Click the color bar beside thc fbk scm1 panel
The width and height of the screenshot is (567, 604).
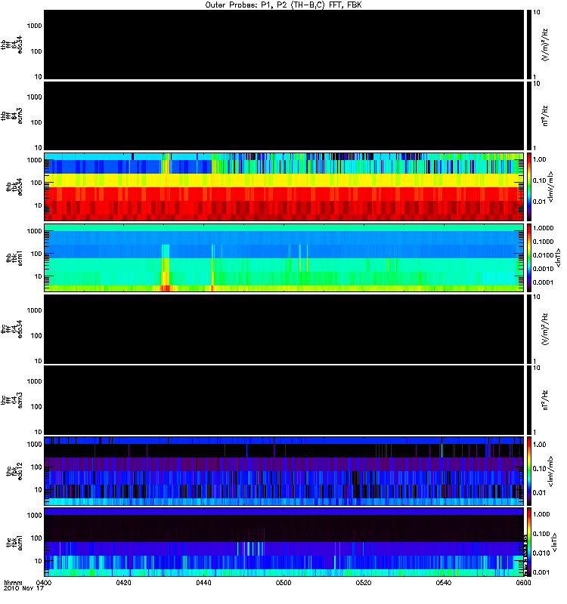(528, 542)
